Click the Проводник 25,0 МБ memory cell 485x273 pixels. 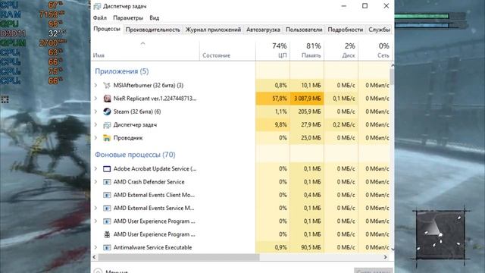tap(307, 138)
